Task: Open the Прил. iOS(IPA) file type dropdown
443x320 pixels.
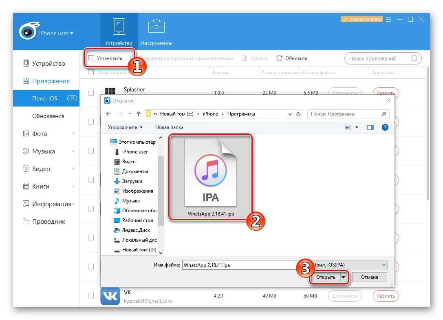Action: tap(350, 265)
